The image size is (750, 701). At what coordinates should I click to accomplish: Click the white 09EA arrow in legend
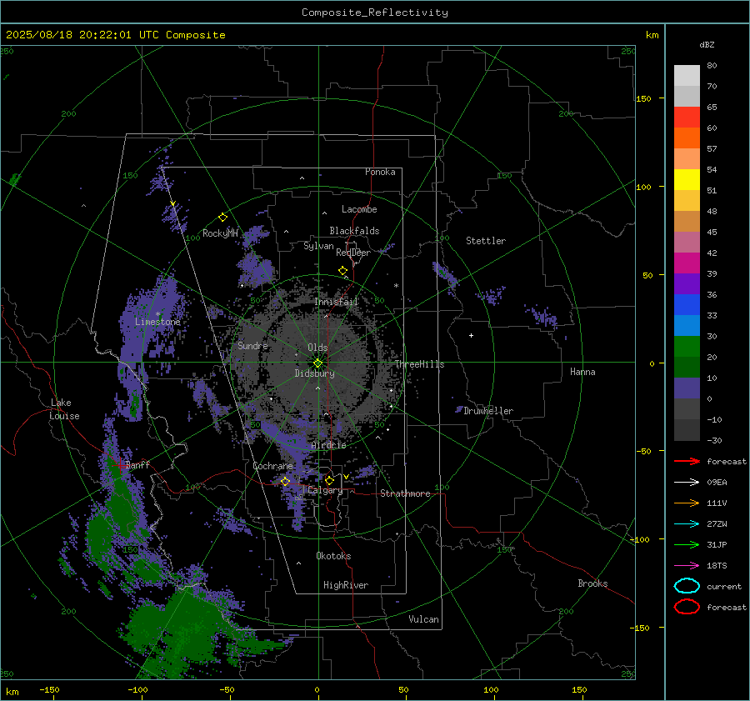(687, 482)
